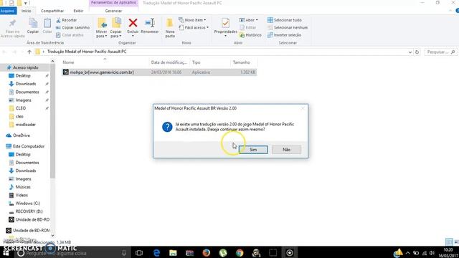Click Sim in the dialog

click(x=253, y=150)
